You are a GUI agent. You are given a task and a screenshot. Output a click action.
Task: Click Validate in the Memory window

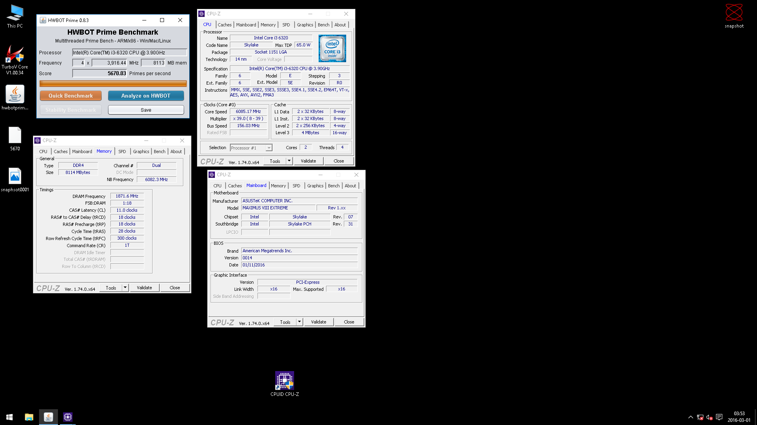click(144, 288)
